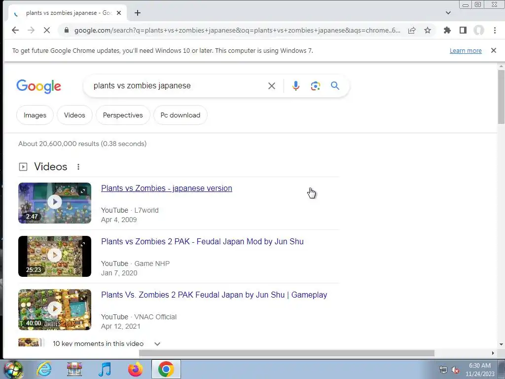Open Chrome side panel

point(463,30)
